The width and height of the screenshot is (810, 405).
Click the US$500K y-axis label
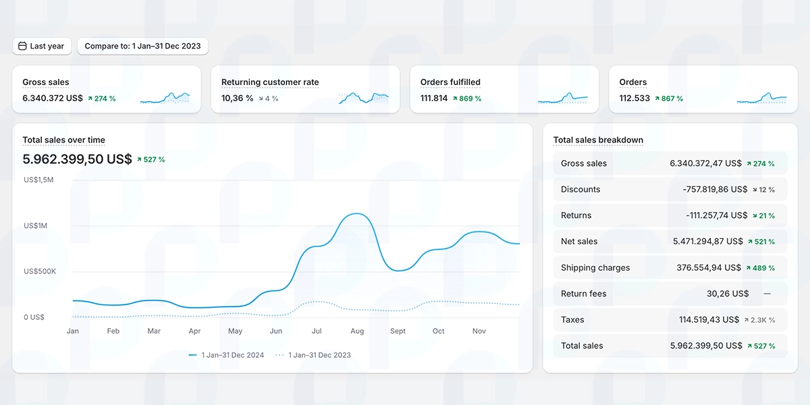point(40,271)
